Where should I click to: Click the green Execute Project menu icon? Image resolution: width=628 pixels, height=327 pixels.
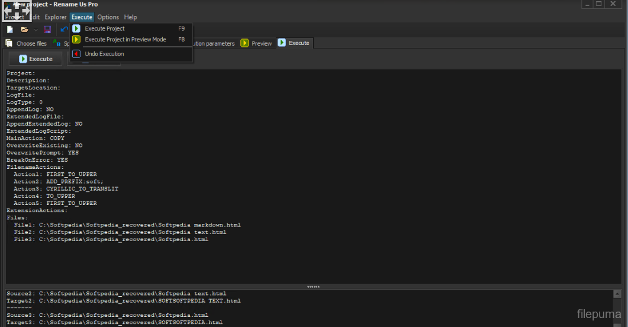tap(76, 28)
